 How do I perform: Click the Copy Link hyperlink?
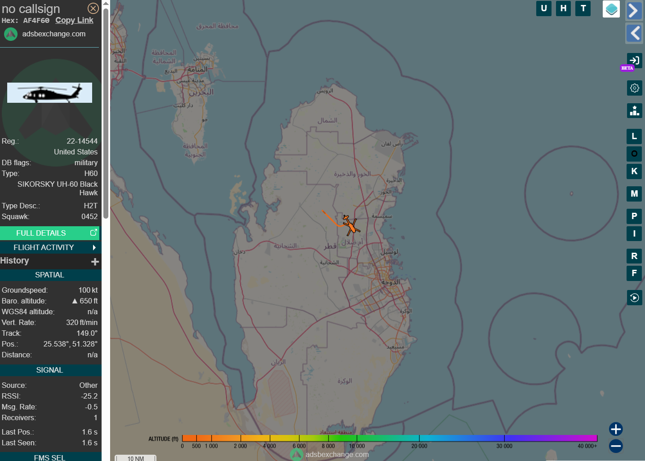[x=74, y=20]
